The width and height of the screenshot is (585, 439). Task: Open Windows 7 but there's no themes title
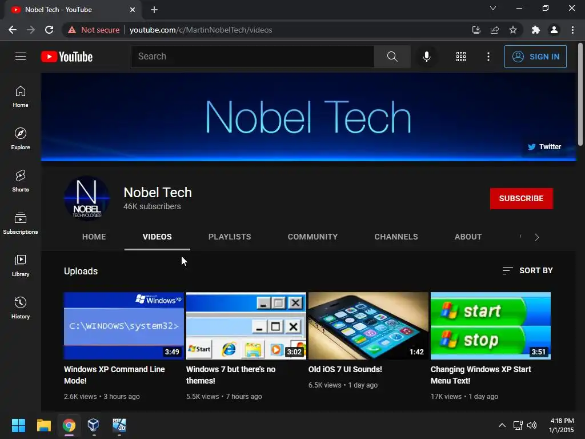coord(231,375)
